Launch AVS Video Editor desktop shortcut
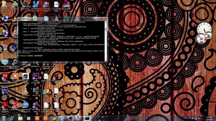Viewport: 216px width, 121px height. click(36, 107)
